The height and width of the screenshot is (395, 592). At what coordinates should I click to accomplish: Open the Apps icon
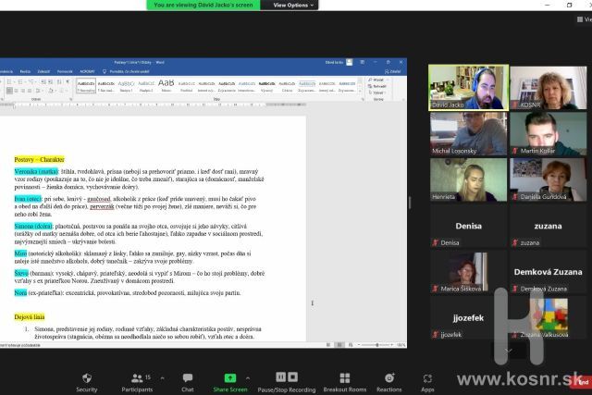pyautogui.click(x=427, y=378)
